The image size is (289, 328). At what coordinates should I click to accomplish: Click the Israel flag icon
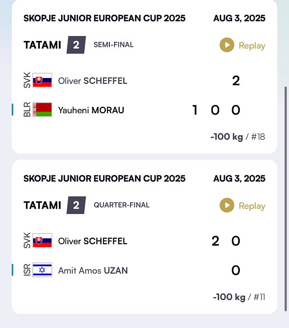(42, 270)
